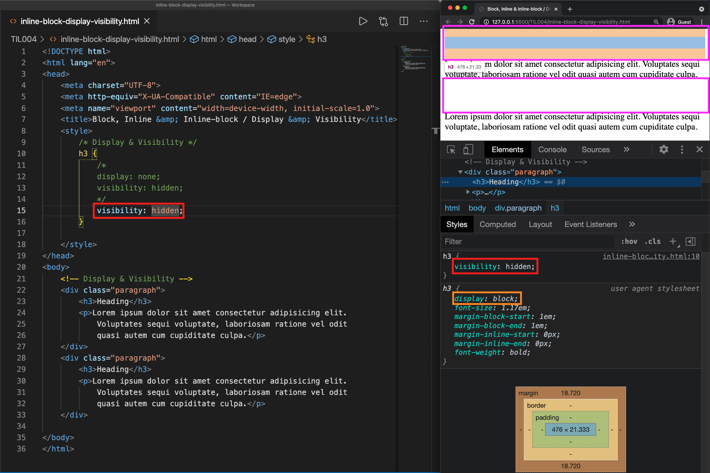Open editor More Actions ellipsis menu
This screenshot has width=710, height=473.
pos(424,21)
